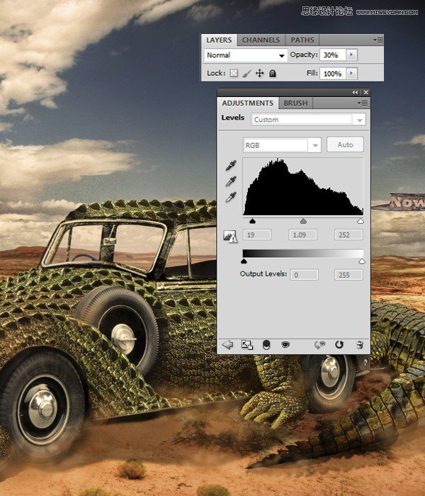Open the RGB channel dropdown

282,145
